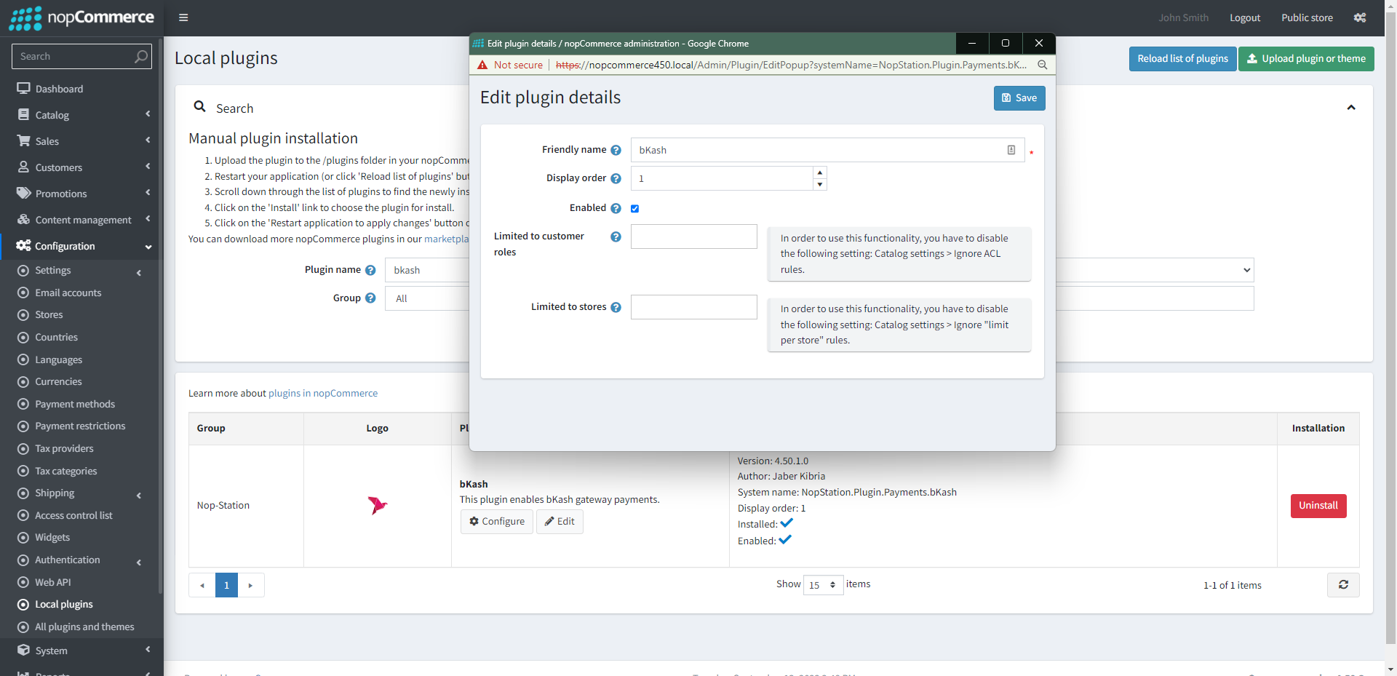The image size is (1397, 676).
Task: Click the zoom magnifier icon in popup address bar
Action: 1042,65
